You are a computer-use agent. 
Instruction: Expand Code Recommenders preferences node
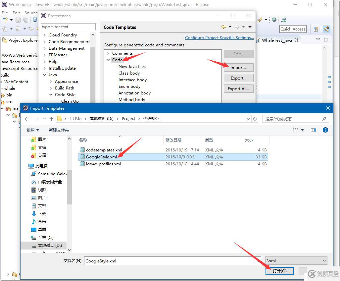click(x=44, y=42)
